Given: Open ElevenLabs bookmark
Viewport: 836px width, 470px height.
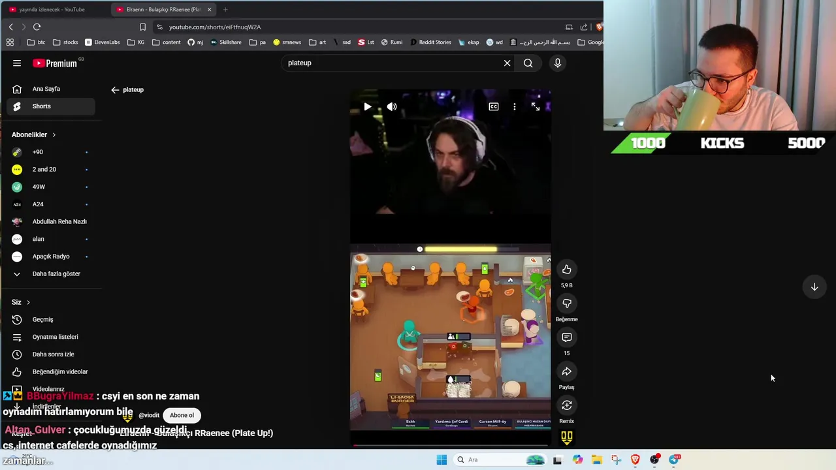Looking at the screenshot, I should [x=103, y=42].
